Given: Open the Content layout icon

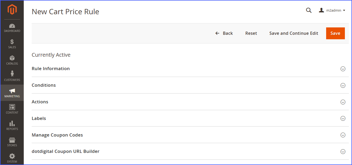Looking at the screenshot, I should [12, 107].
